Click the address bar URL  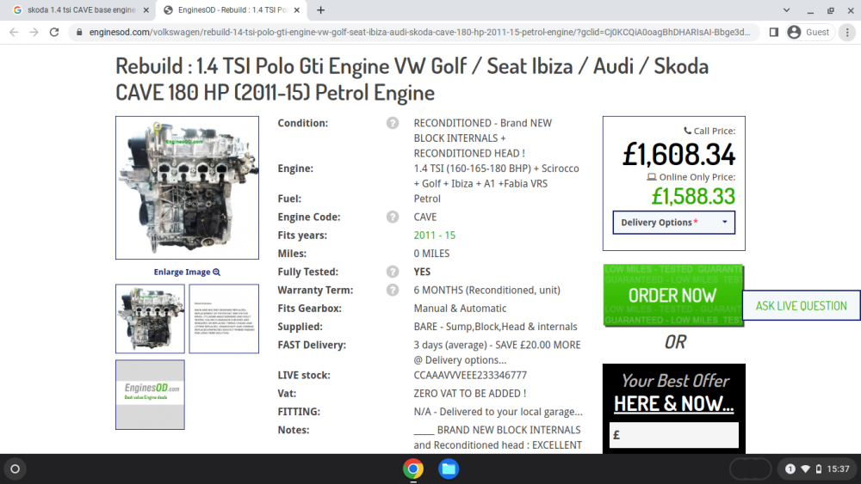click(419, 33)
